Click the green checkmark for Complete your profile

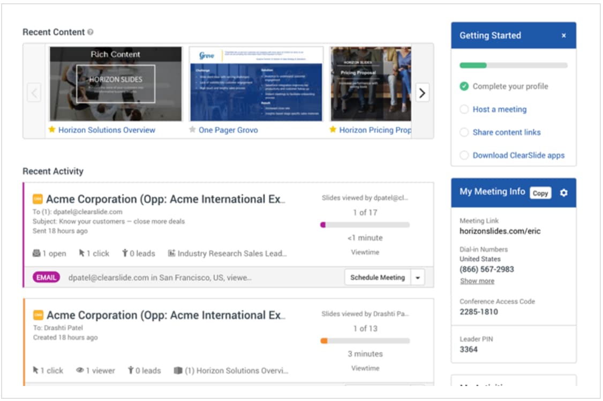tap(464, 86)
